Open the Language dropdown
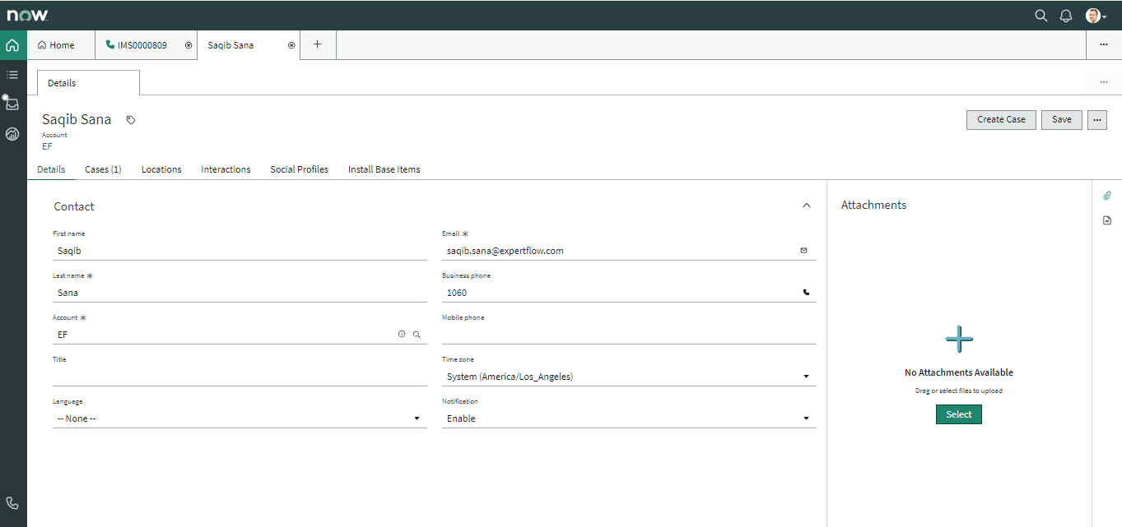 tap(240, 418)
